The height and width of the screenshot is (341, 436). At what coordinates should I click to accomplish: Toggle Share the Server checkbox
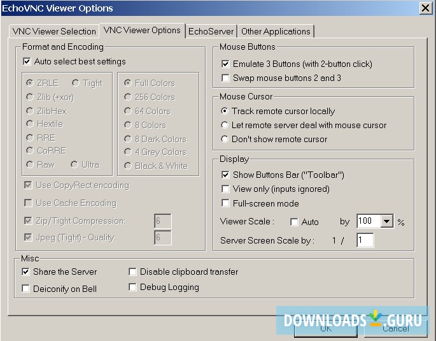[25, 272]
